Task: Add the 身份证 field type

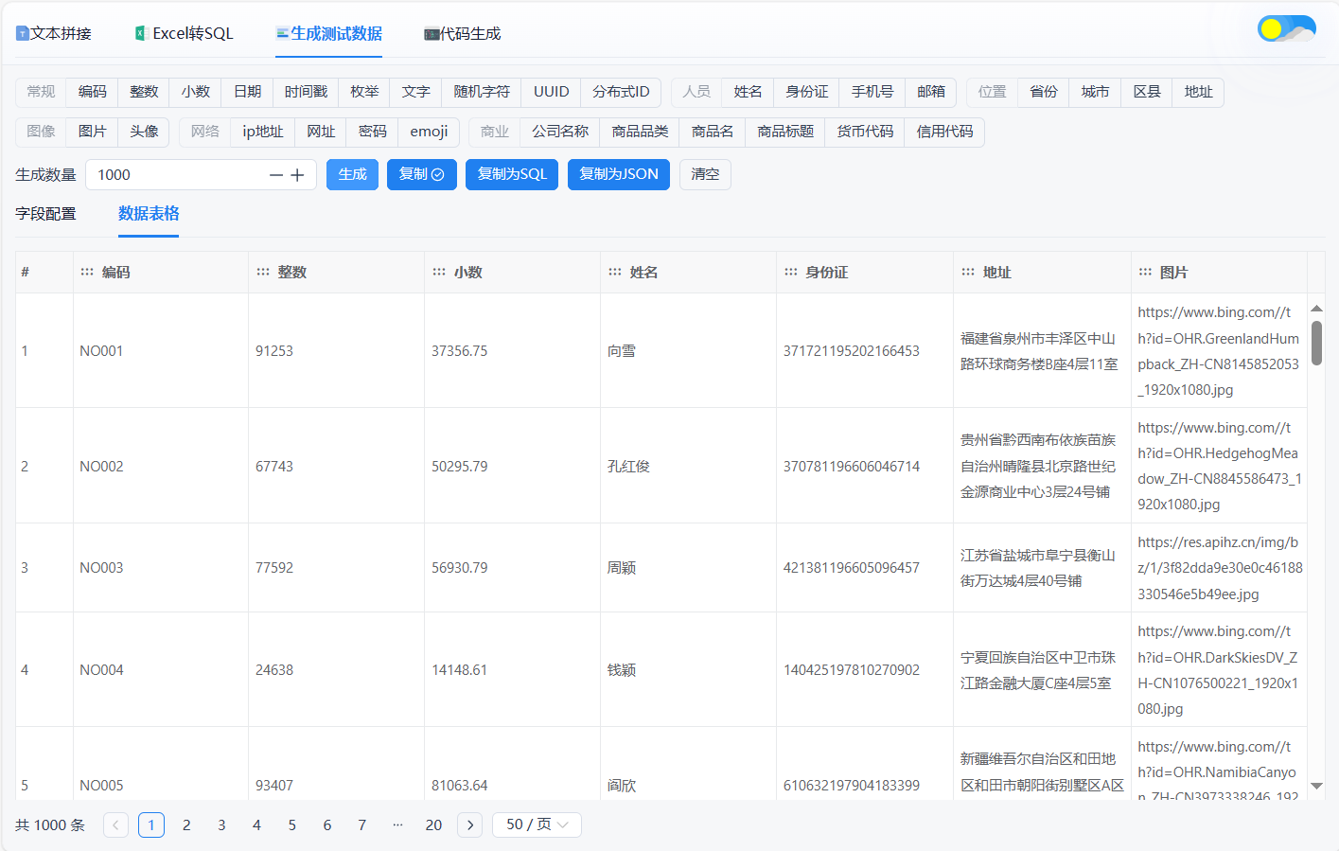Action: pyautogui.click(x=807, y=92)
